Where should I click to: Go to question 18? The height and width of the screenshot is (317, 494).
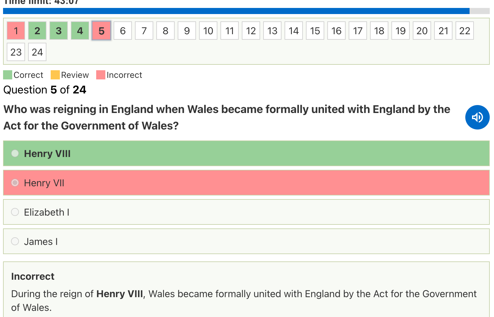point(379,31)
